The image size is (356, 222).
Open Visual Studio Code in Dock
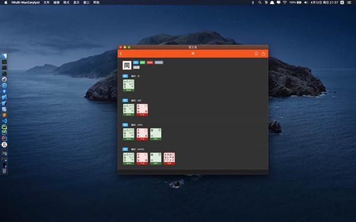[x=4, y=121]
